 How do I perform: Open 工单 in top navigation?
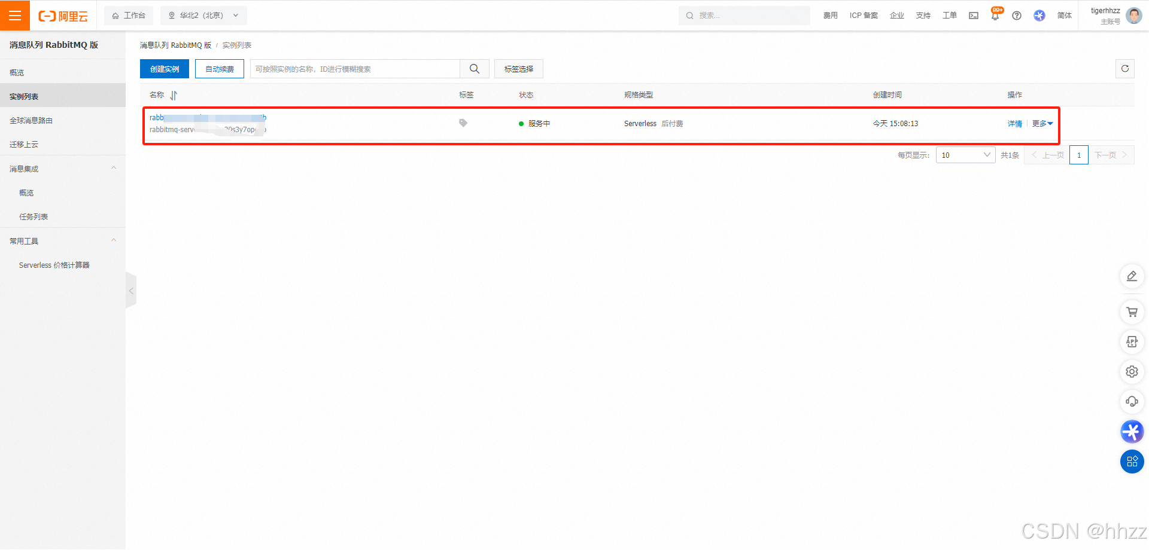(950, 16)
